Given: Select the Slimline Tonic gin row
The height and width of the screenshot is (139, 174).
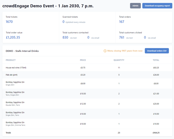Looking at the screenshot, I should [15, 124].
